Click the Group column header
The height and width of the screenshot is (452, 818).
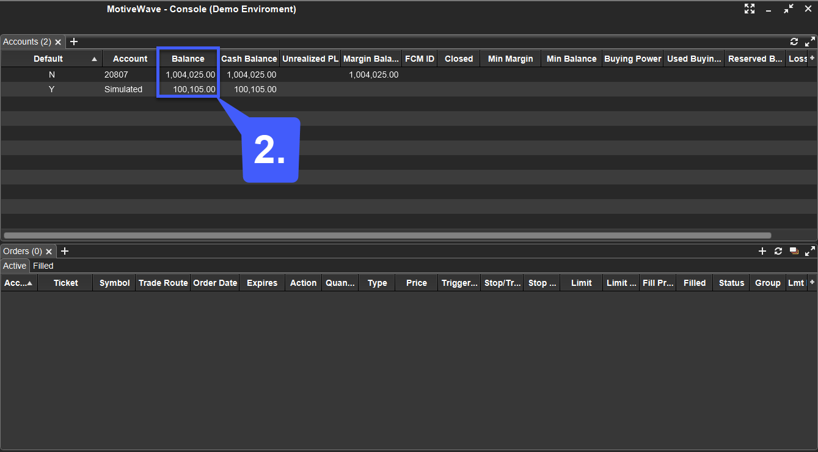coord(767,283)
